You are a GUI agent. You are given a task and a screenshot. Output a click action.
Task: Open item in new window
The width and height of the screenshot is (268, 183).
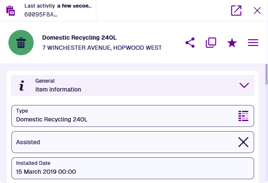pyautogui.click(x=236, y=11)
